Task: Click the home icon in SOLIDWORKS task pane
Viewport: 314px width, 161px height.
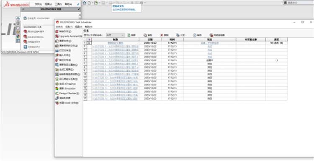Action: tap(18, 19)
